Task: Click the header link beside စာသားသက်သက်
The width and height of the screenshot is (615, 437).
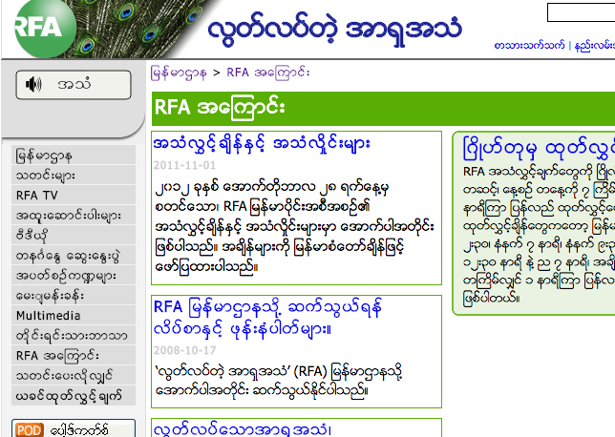Action: point(594,46)
